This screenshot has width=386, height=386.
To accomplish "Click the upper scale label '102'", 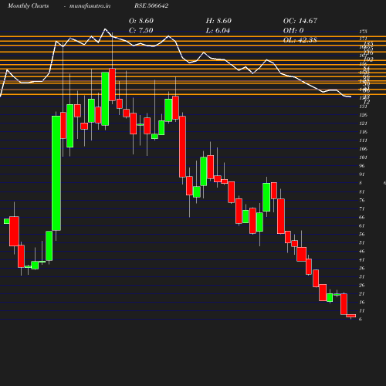I will pos(369,59).
